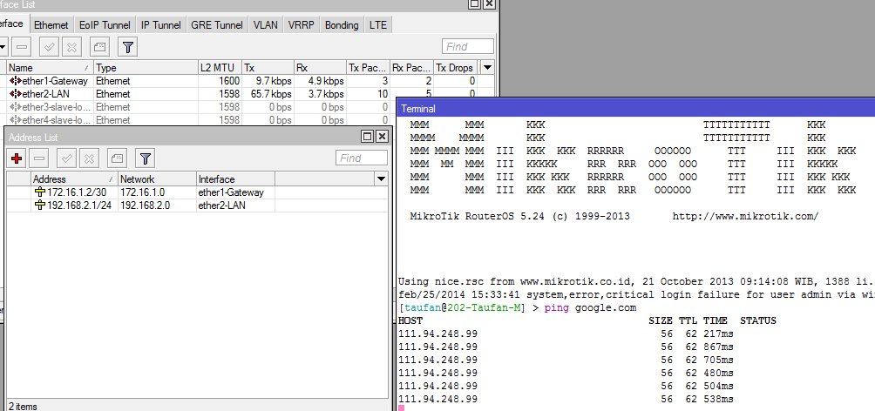Close the Address List window
Image resolution: width=875 pixels, height=411 pixels.
pos(382,137)
